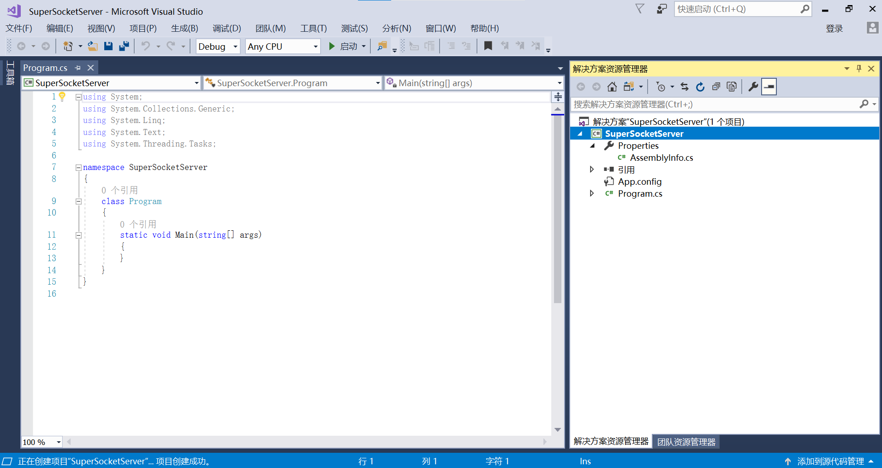The height and width of the screenshot is (468, 882).
Task: Open Properties via wrench icon
Action: tap(753, 87)
